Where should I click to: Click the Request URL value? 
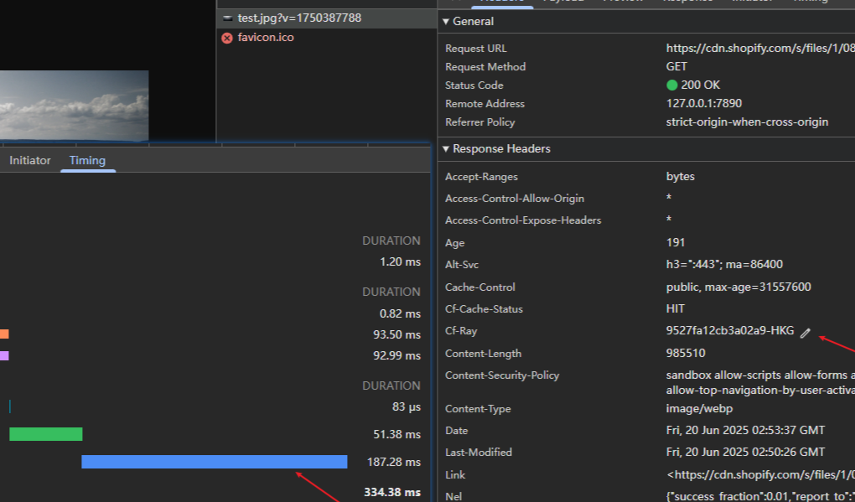pyautogui.click(x=759, y=49)
